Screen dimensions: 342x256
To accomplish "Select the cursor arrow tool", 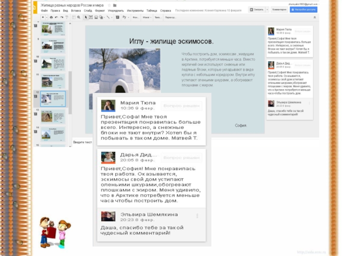I will pyautogui.click(x=85, y=17).
